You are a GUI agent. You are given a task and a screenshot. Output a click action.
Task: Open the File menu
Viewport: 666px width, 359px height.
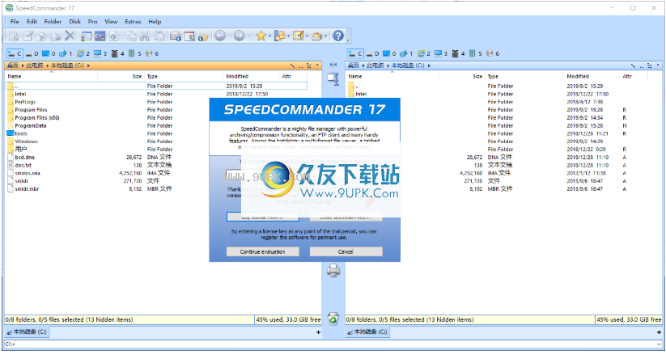point(15,22)
